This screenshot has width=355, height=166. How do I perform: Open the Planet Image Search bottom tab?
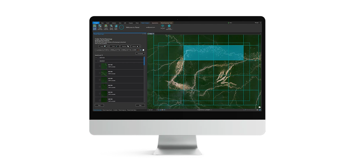click(107, 110)
